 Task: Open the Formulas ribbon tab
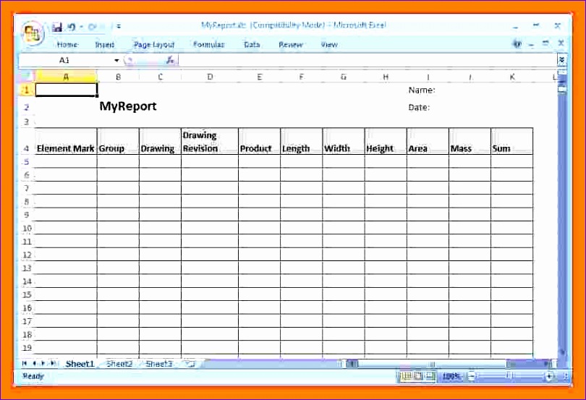tap(209, 45)
